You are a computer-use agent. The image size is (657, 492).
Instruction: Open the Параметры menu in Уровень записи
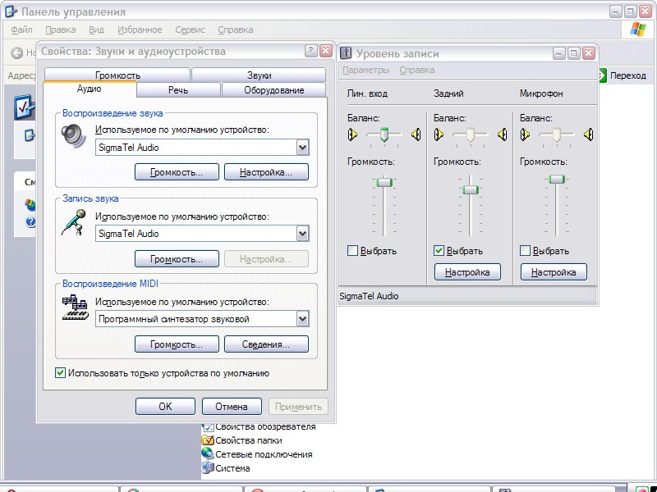366,71
